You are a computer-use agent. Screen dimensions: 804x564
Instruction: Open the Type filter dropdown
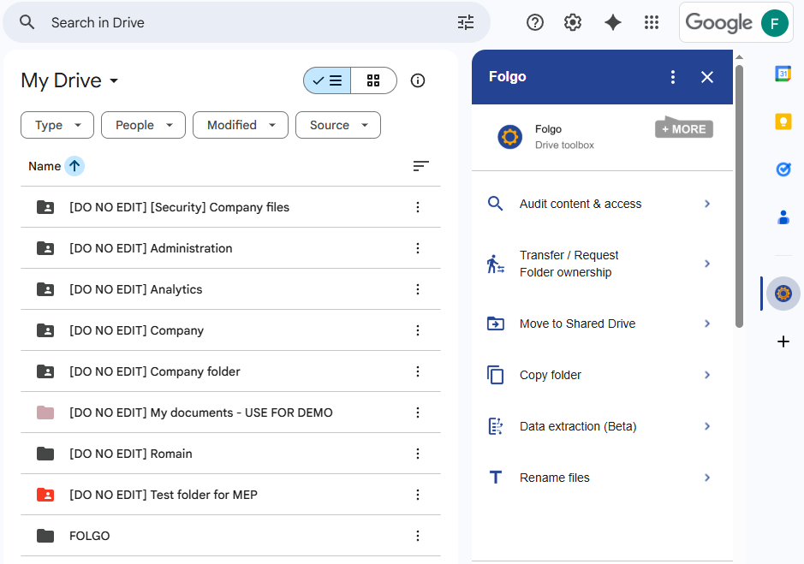(x=57, y=125)
